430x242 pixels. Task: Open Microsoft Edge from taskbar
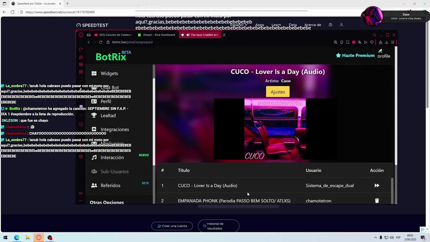[16, 238]
